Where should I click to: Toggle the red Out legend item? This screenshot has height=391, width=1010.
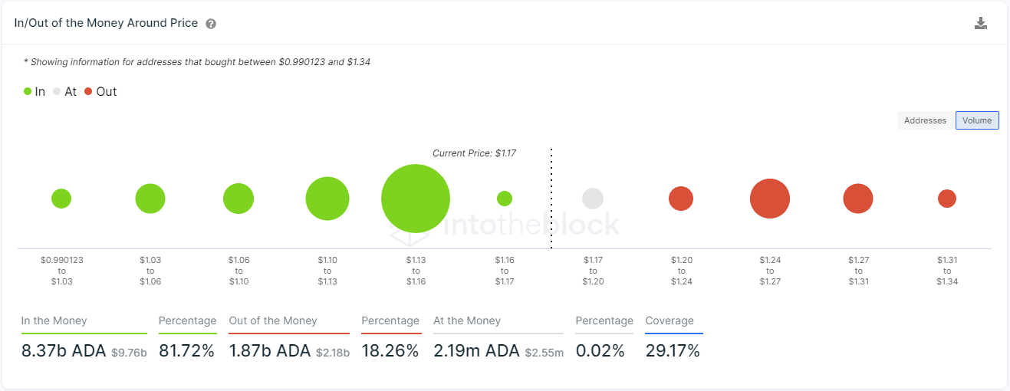(100, 92)
